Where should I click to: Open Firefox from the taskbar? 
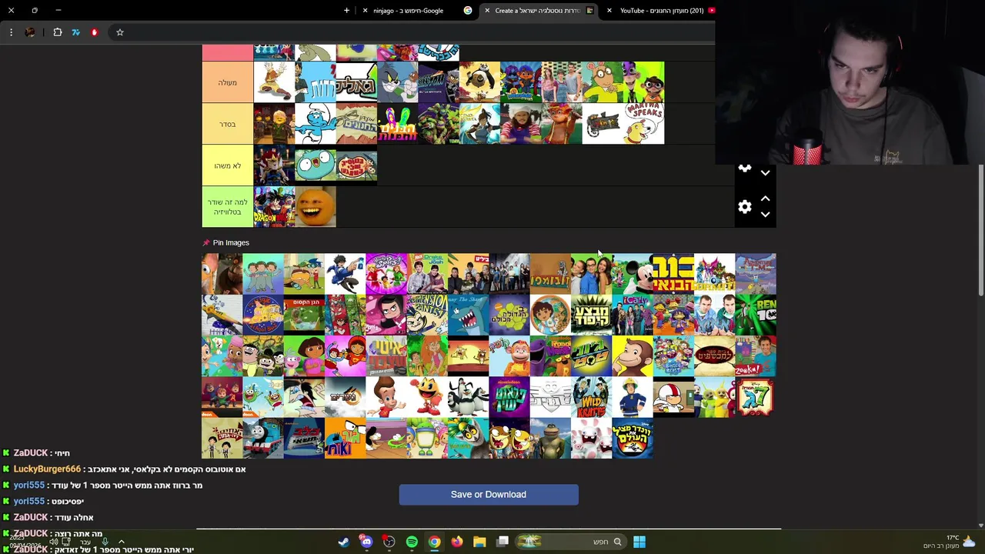(x=457, y=542)
